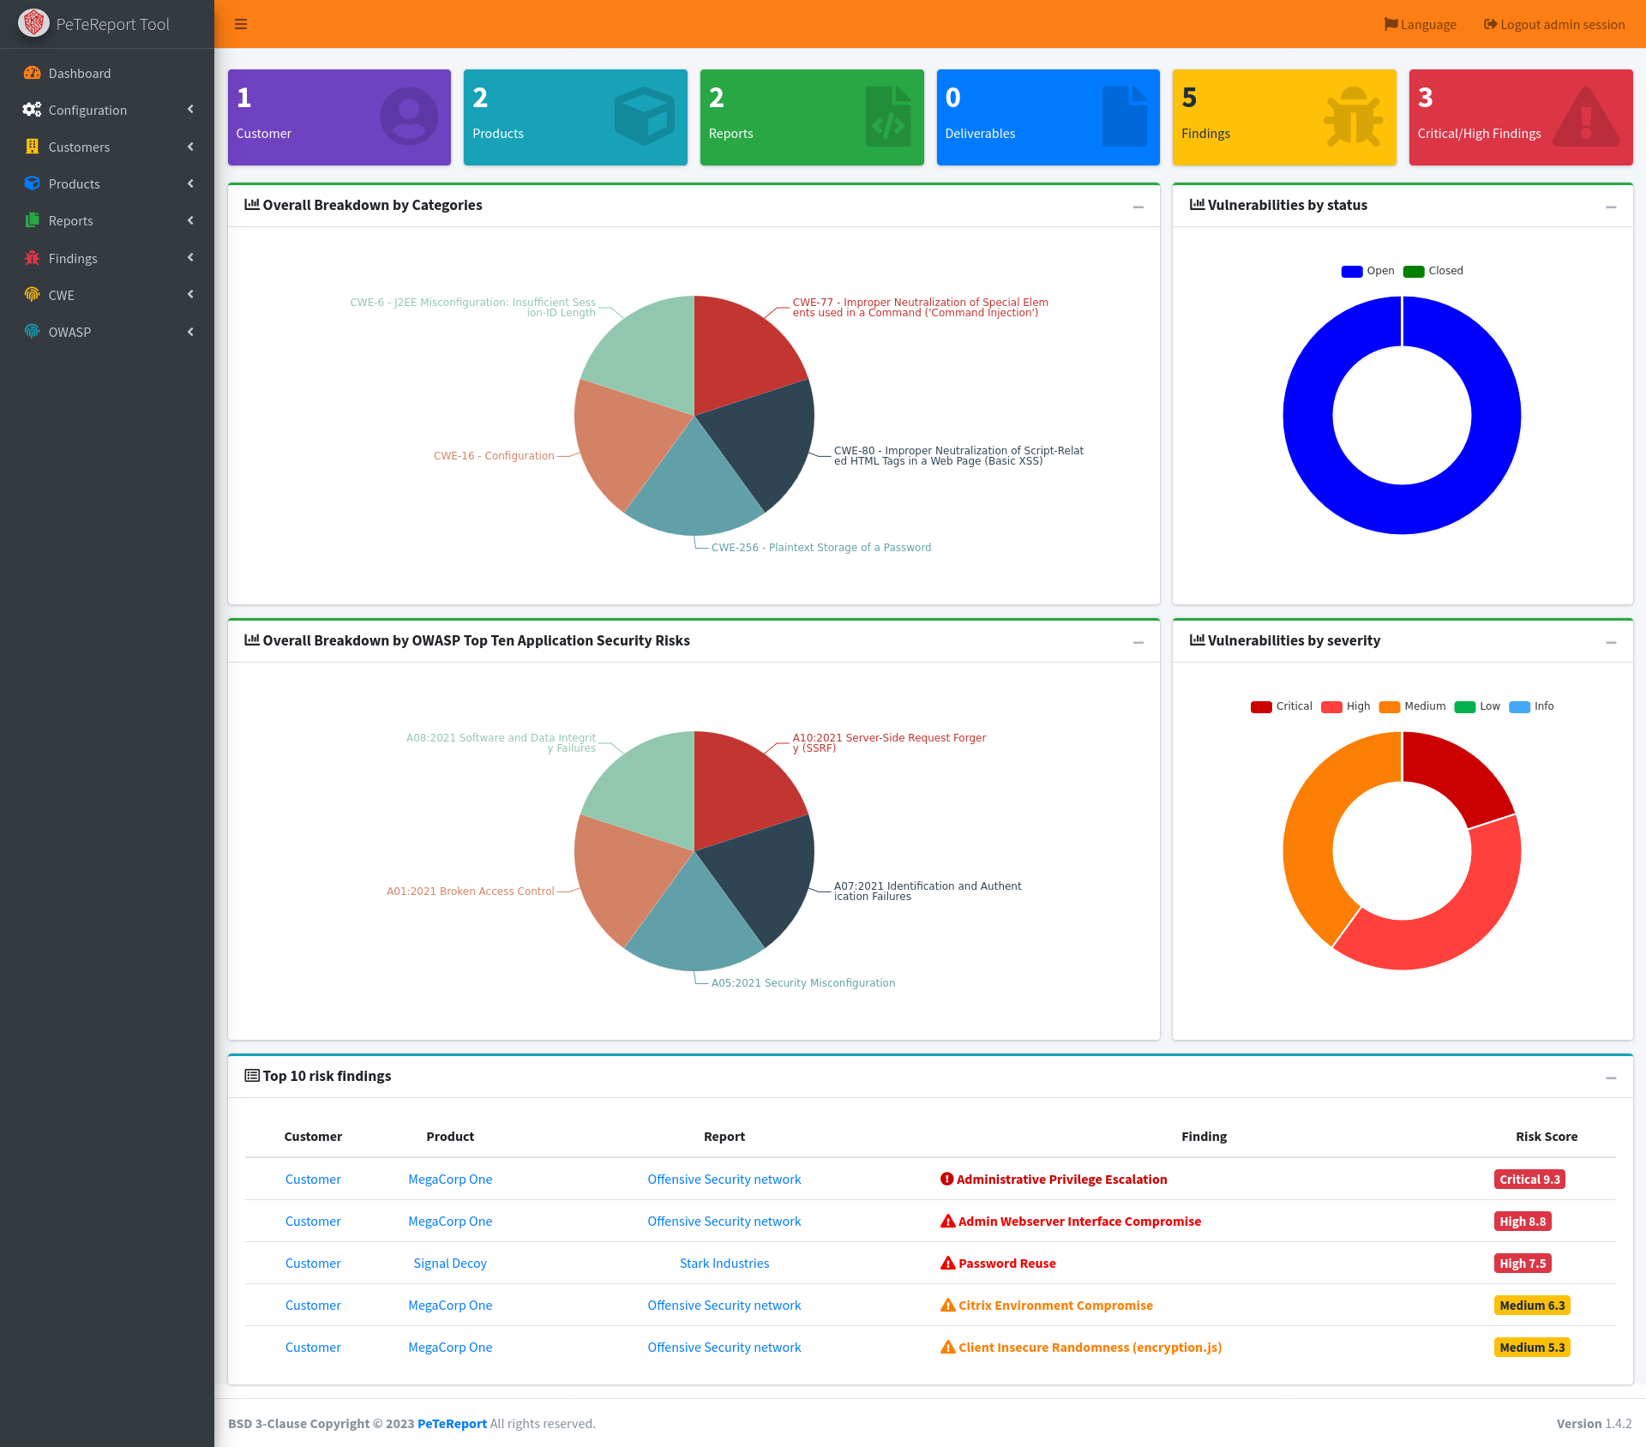
Task: Toggle the Info legend item in severity chart
Action: coord(1531,706)
